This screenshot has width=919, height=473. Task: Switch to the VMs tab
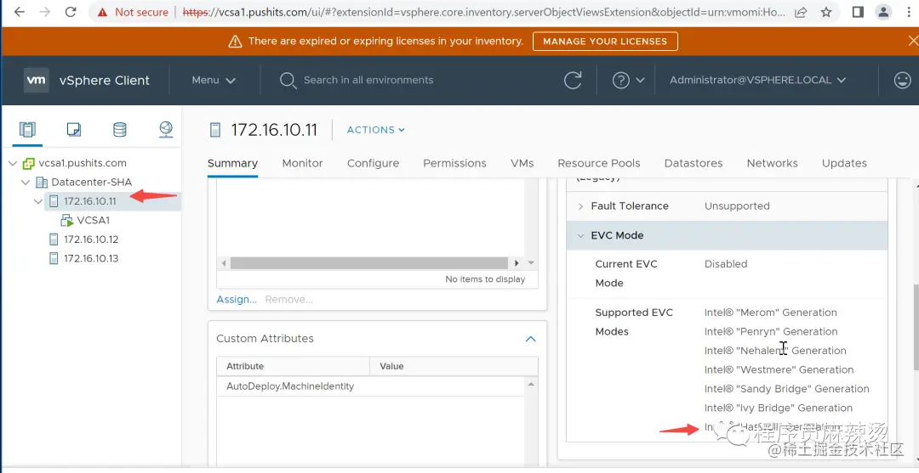coord(522,163)
